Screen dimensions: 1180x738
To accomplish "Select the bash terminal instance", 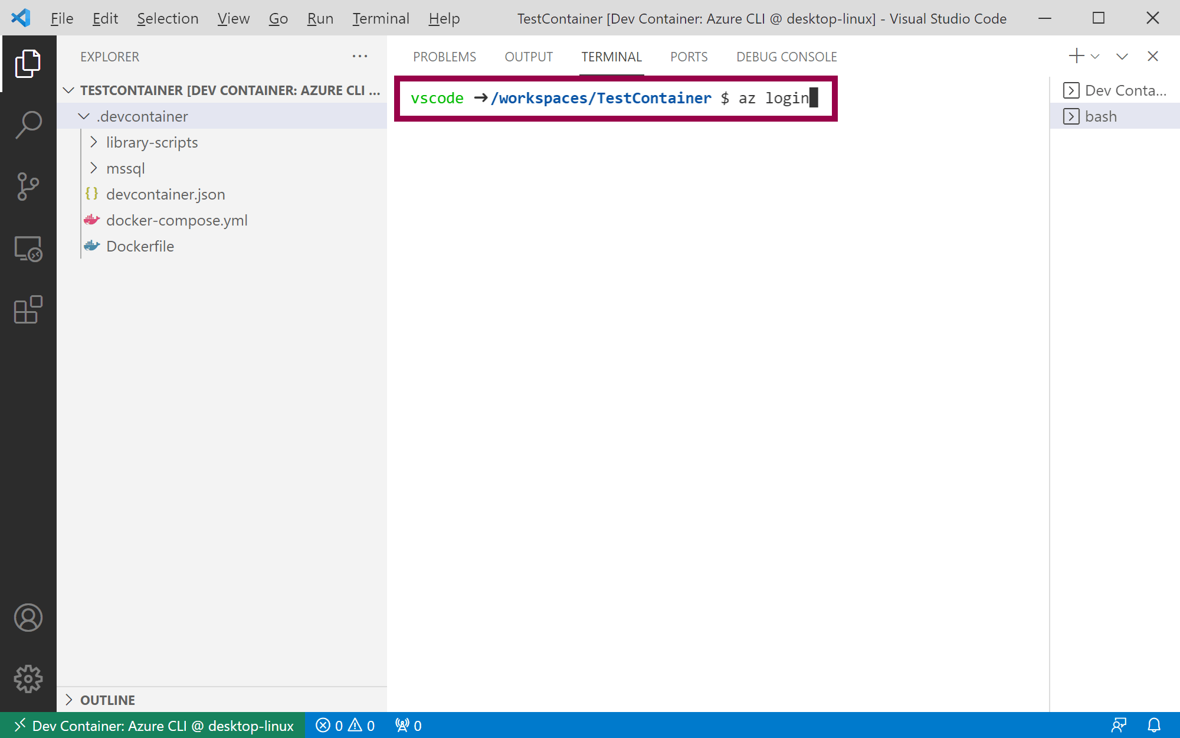I will click(x=1100, y=116).
